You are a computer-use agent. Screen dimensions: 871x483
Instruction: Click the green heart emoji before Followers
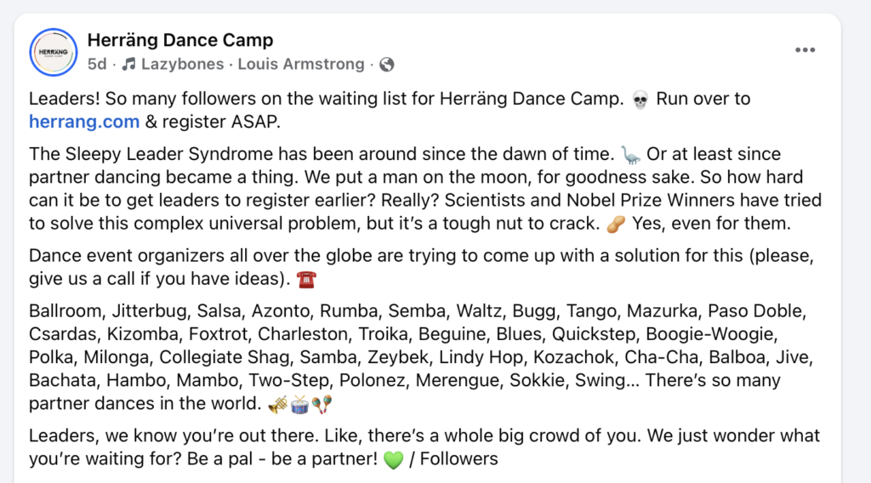coord(392,460)
